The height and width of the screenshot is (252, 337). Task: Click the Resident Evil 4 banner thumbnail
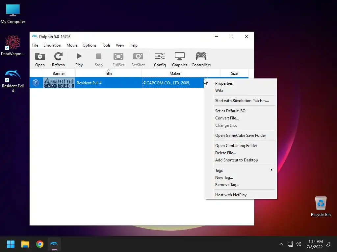tap(59, 83)
